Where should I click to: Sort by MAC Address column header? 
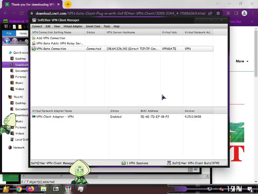click(x=161, y=111)
